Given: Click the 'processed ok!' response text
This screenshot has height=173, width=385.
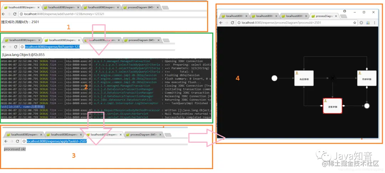Looking at the screenshot, I should click(x=15, y=149).
